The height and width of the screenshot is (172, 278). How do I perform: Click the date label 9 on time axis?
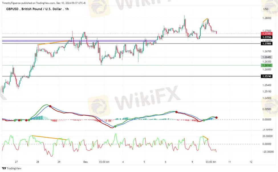pyautogui.click(x=192, y=162)
